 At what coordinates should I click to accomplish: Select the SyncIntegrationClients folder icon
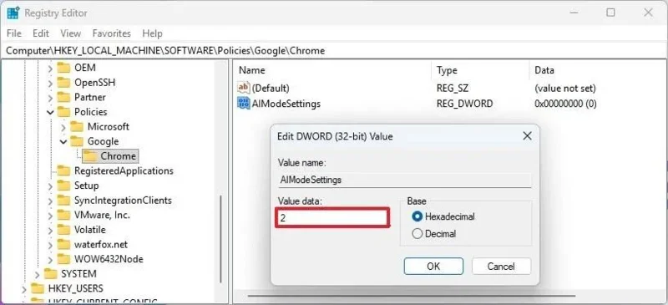(63, 201)
